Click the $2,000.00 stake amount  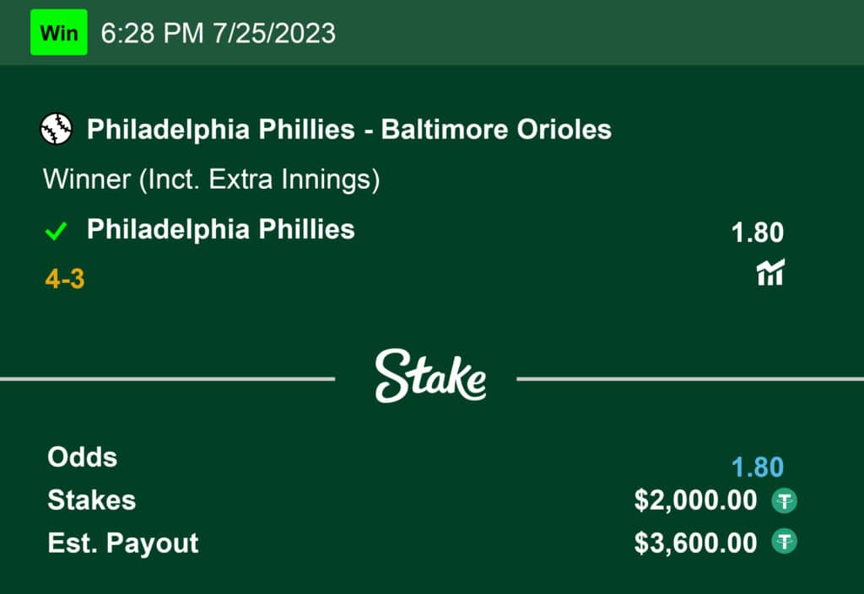(x=695, y=501)
